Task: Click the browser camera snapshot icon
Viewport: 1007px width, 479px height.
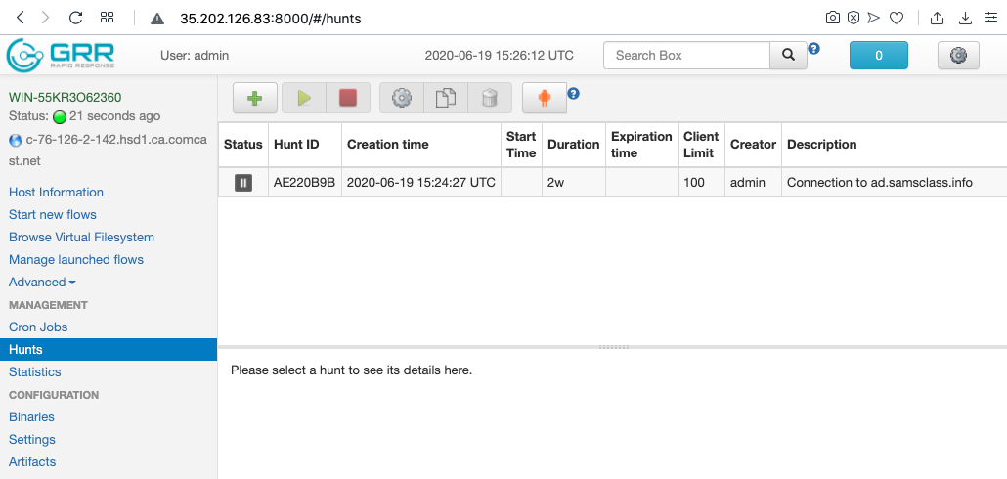Action: pos(832,18)
